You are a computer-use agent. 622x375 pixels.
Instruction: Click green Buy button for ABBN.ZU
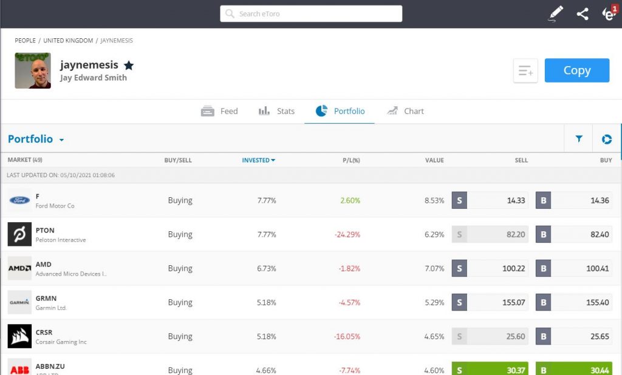[573, 369]
